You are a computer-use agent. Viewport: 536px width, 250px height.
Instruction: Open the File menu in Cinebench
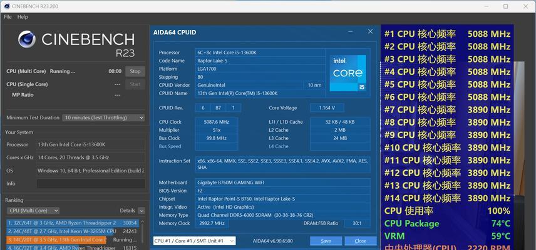(8, 17)
